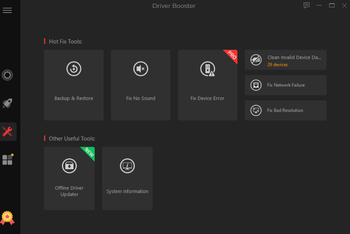Viewport: 350px width, 234px height.
Task: Click the '29 devices' orange text
Action: point(277,64)
